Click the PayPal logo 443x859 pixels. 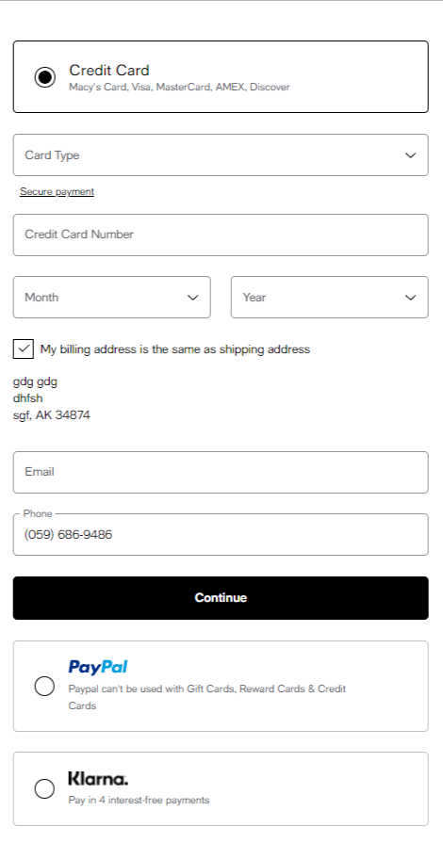coord(98,667)
